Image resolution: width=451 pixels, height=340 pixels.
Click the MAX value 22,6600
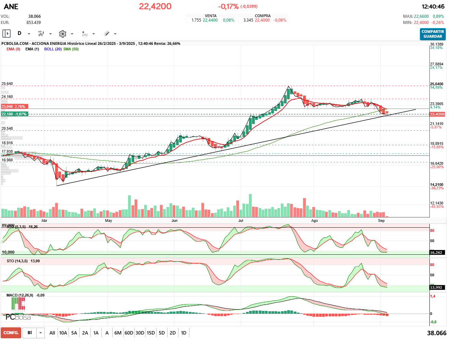point(421,16)
